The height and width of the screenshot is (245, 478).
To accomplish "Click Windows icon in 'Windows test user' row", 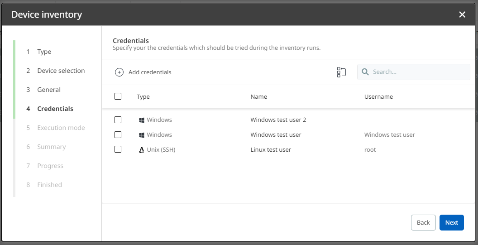I will (142, 135).
